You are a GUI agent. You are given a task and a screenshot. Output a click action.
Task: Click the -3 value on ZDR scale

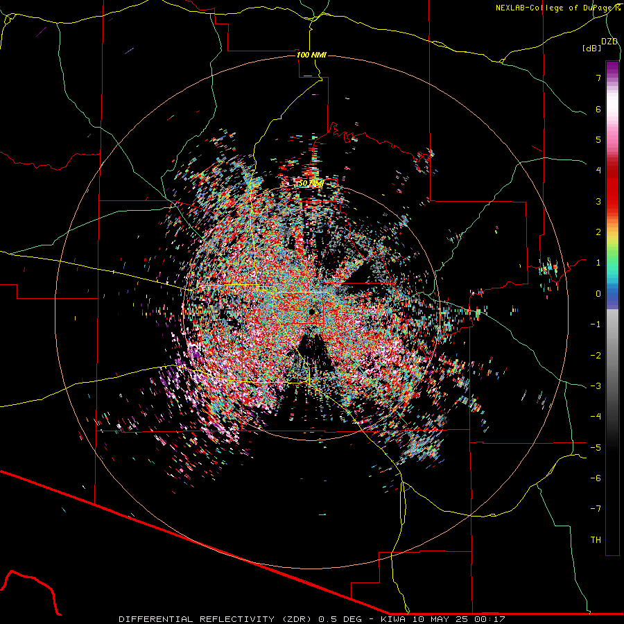tap(596, 386)
